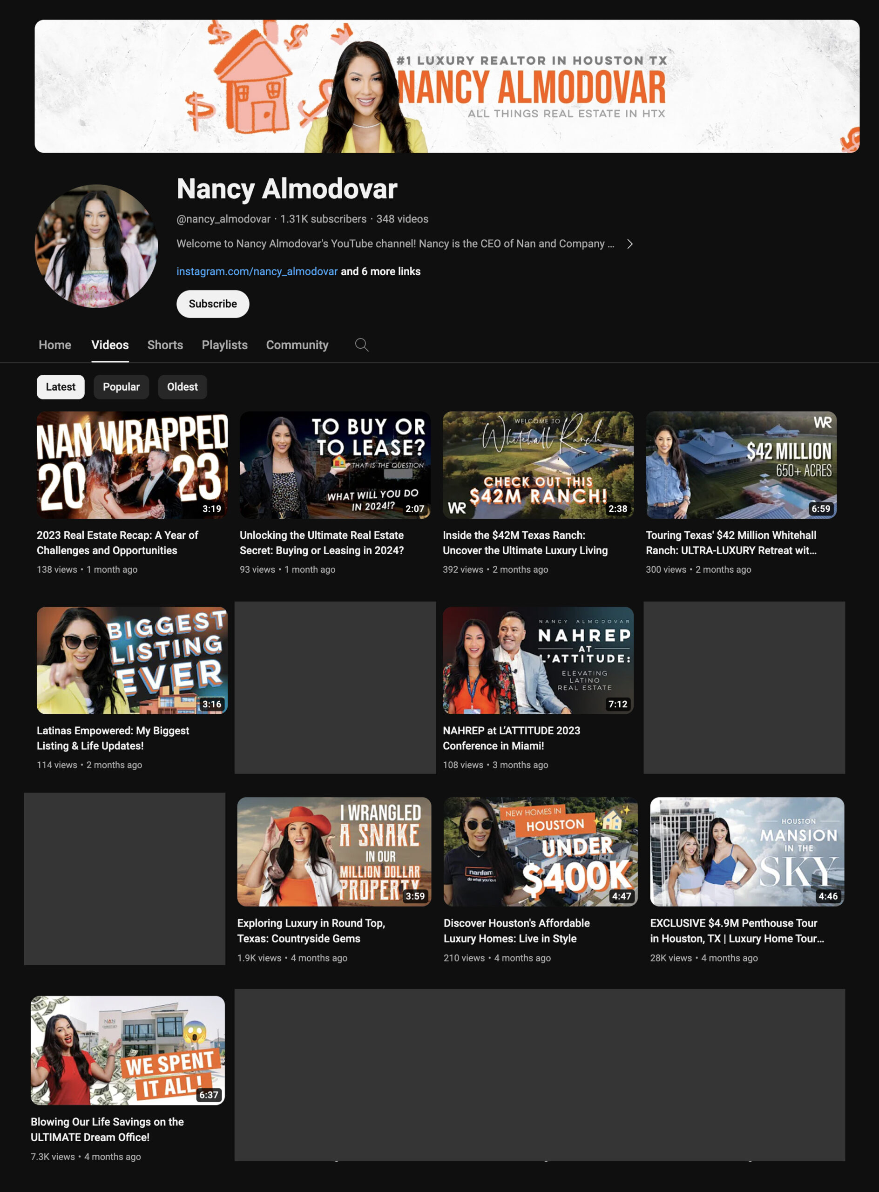
Task: Show the 'and 6 more links' list
Action: pos(380,271)
